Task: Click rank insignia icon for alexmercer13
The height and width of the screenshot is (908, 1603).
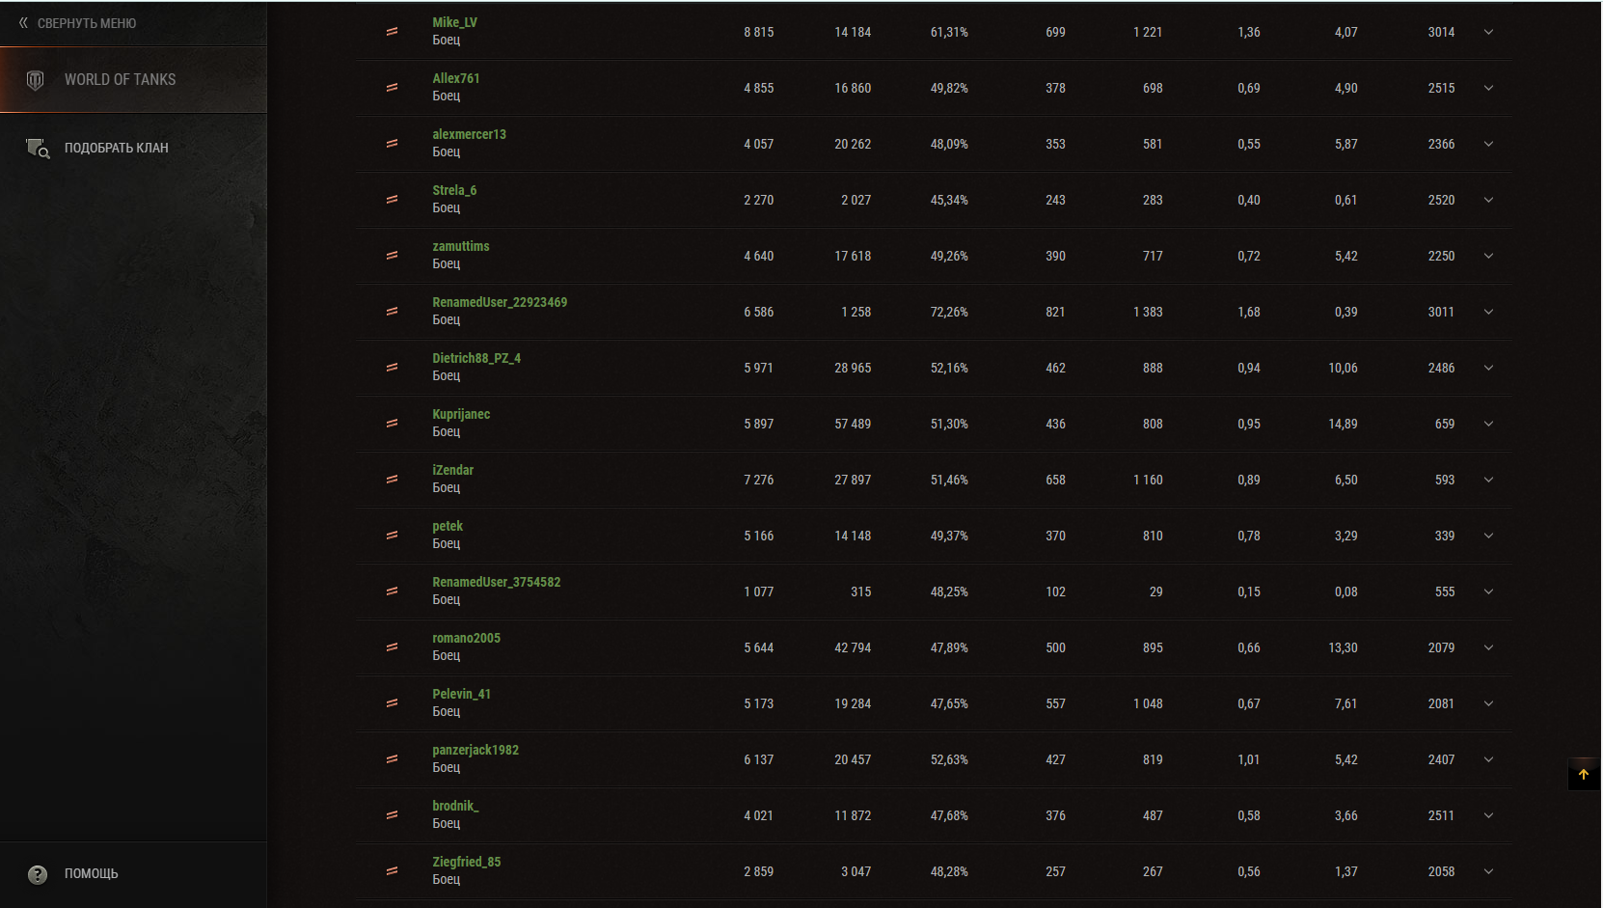Action: (x=392, y=144)
